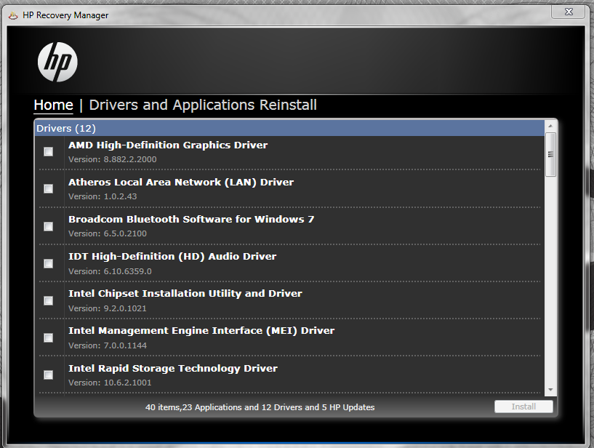Click the "Version: 8.882.2.2000" text
Image resolution: width=594 pixels, height=448 pixels.
[113, 159]
